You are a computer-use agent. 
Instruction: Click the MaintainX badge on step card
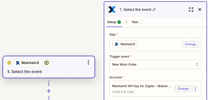pos(27,63)
